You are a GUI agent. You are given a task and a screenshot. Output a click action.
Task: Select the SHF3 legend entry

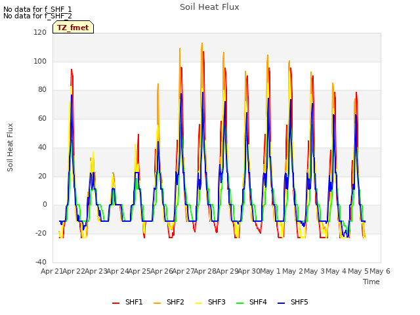point(210,302)
